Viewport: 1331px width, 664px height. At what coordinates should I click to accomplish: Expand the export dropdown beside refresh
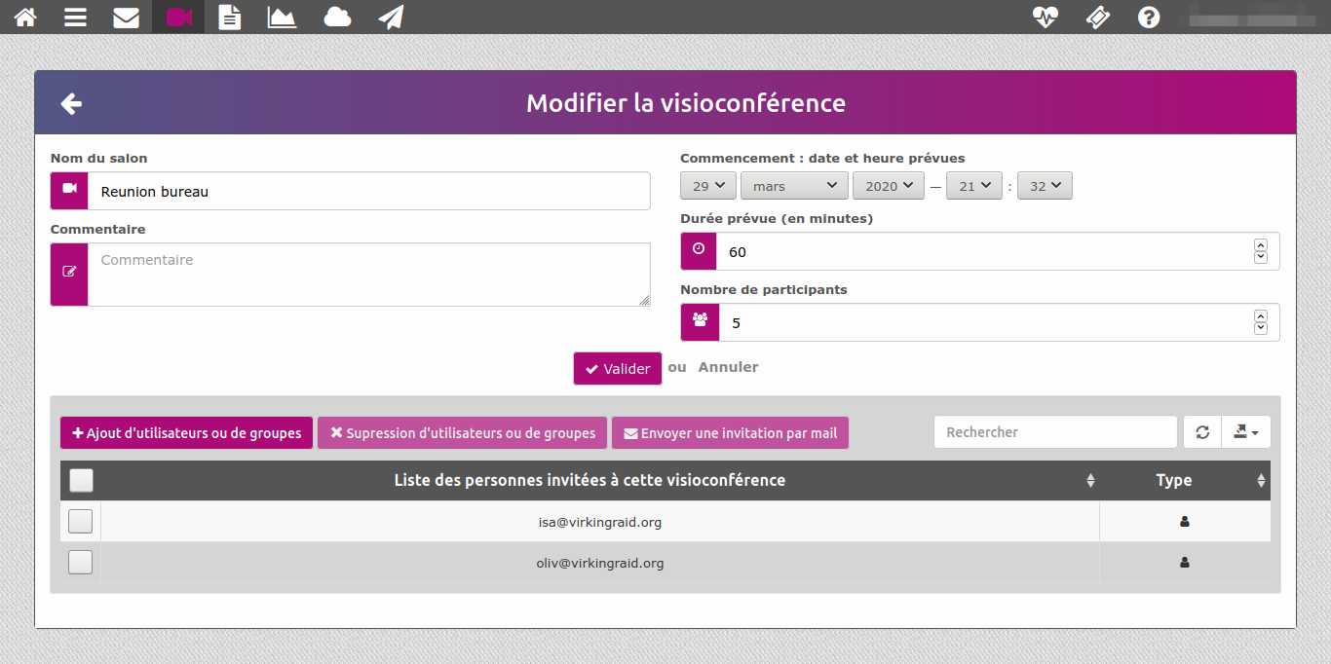[x=1245, y=432]
